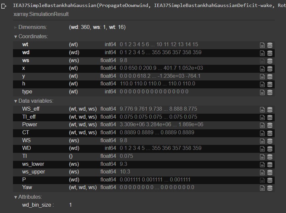Show data icon for Yaw variable

click(x=270, y=188)
